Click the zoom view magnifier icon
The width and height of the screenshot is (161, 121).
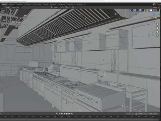point(157,25)
